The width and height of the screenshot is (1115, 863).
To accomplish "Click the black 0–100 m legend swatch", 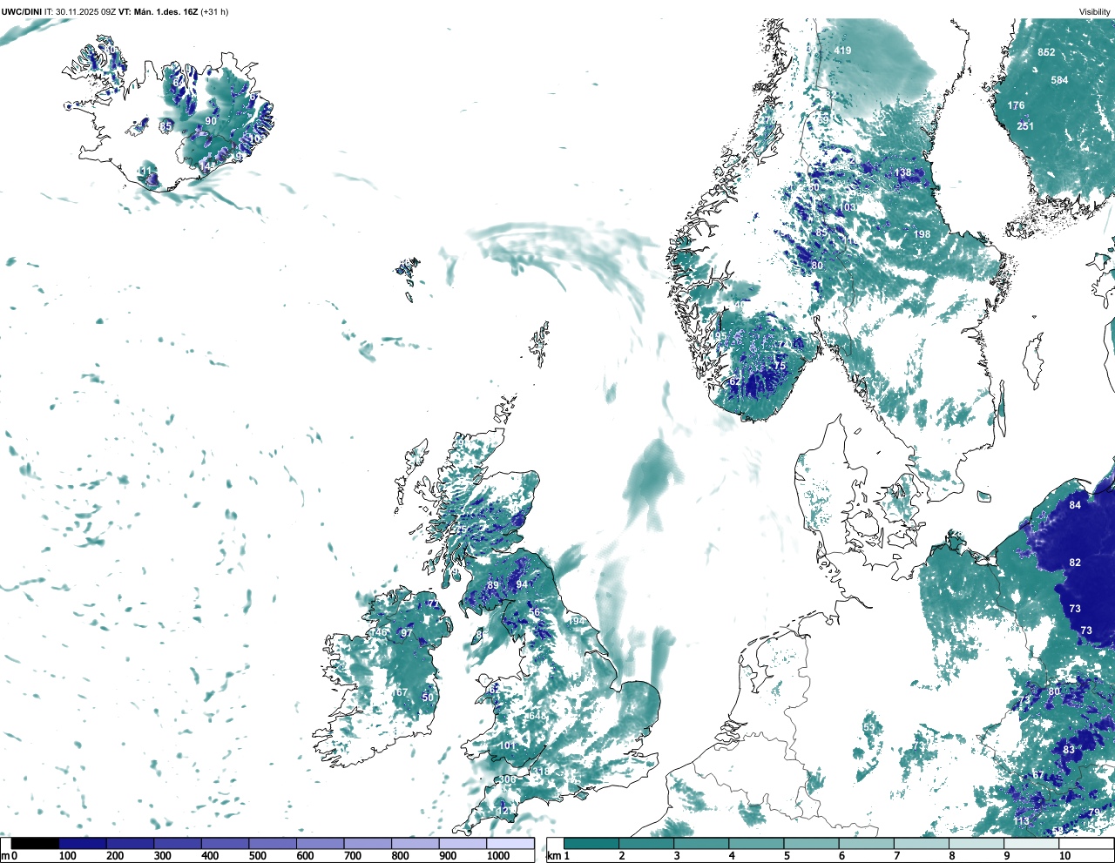I will click(x=35, y=844).
